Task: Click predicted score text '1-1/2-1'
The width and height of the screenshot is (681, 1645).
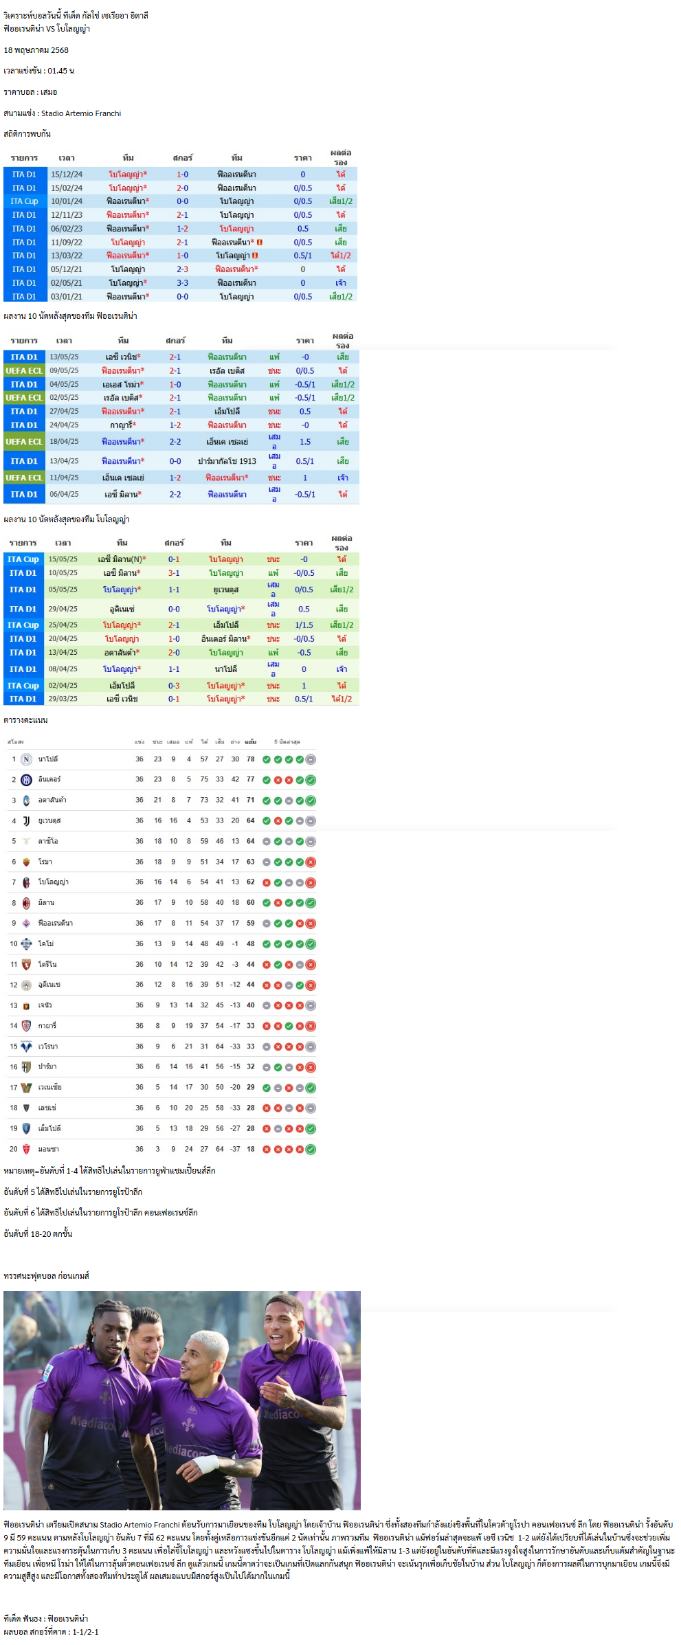Action: pos(85,1632)
